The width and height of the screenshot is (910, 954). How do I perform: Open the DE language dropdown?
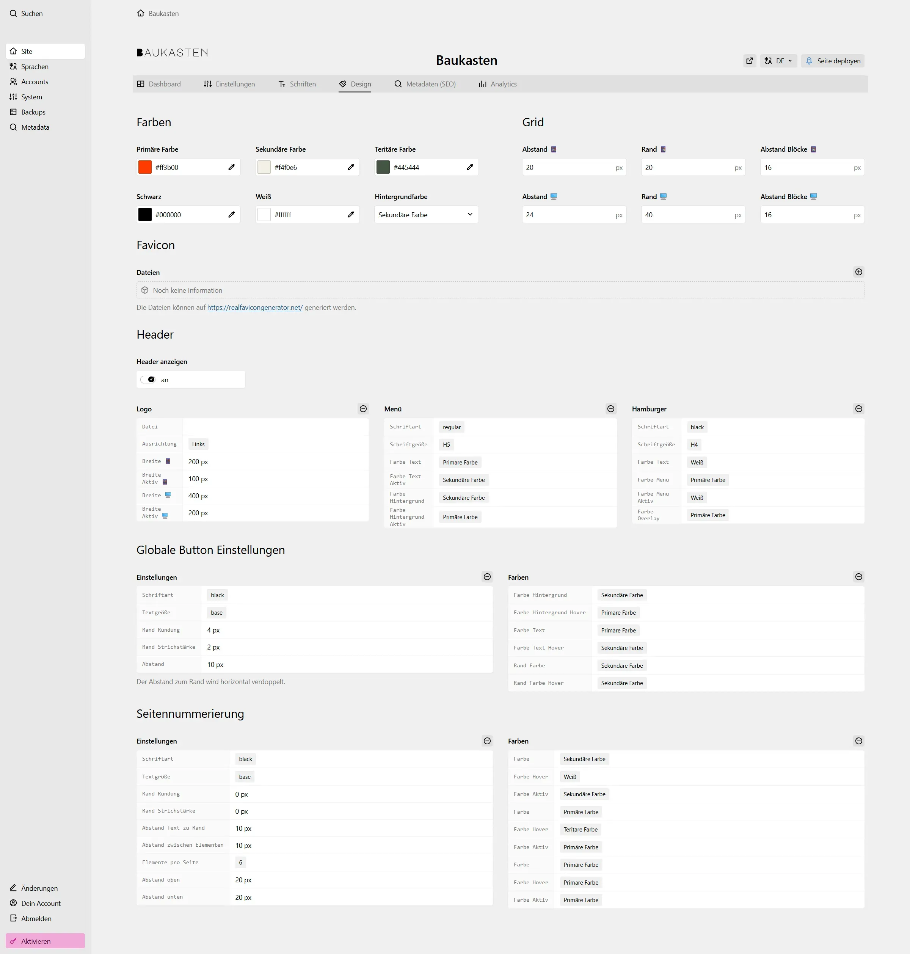coord(778,61)
